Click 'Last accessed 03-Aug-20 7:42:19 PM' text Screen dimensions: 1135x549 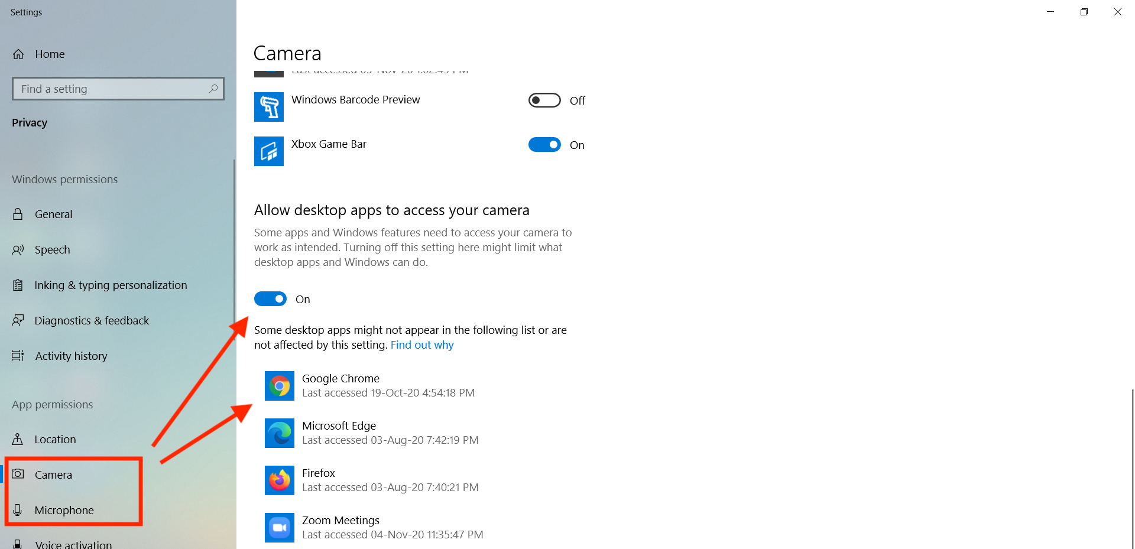390,440
